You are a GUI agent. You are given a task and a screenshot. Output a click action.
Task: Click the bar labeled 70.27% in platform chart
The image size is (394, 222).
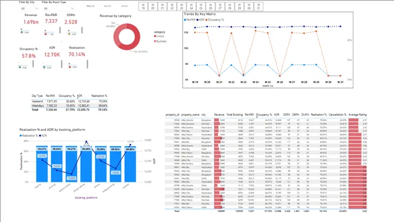[x=71, y=164]
